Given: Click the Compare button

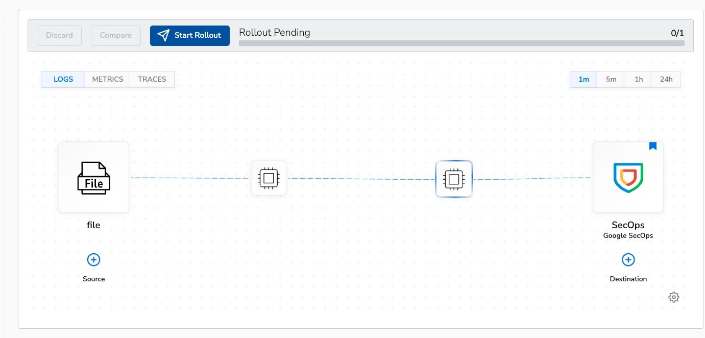Looking at the screenshot, I should pos(115,35).
